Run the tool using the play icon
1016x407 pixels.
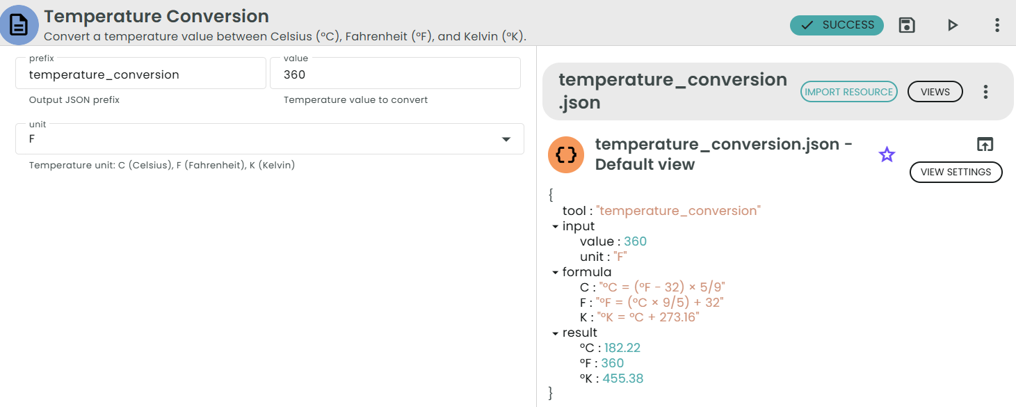click(x=952, y=24)
